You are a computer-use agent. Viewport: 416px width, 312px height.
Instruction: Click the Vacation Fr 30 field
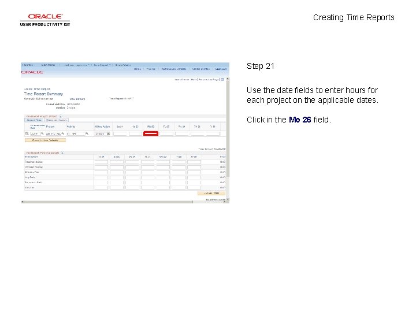194,188
